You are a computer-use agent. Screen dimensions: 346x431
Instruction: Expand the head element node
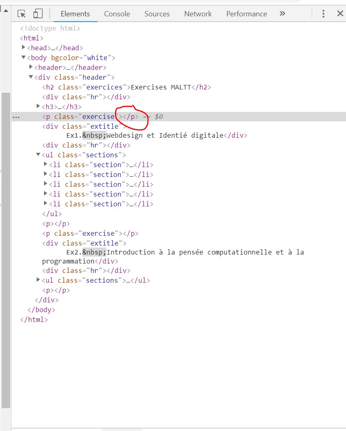point(24,47)
